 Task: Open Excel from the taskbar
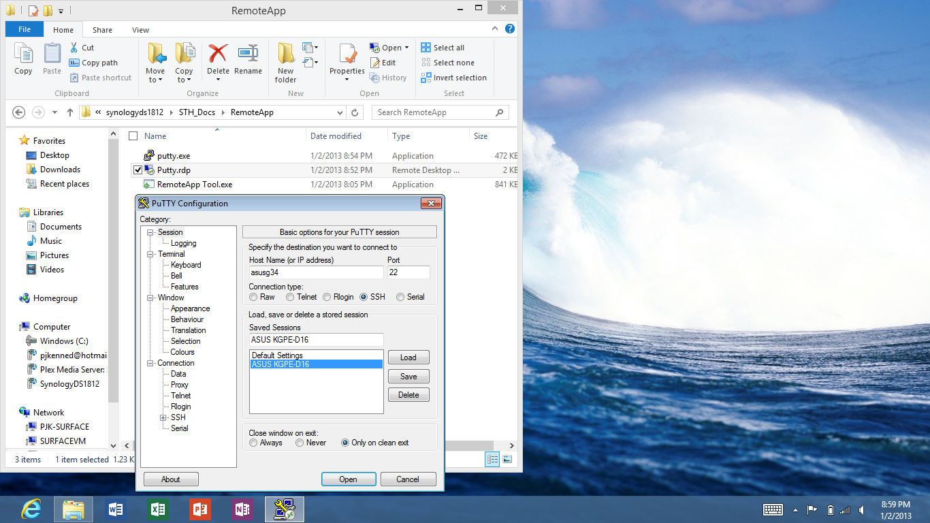click(158, 509)
